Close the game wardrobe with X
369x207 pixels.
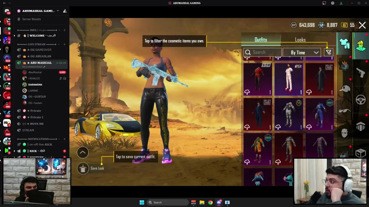[362, 25]
